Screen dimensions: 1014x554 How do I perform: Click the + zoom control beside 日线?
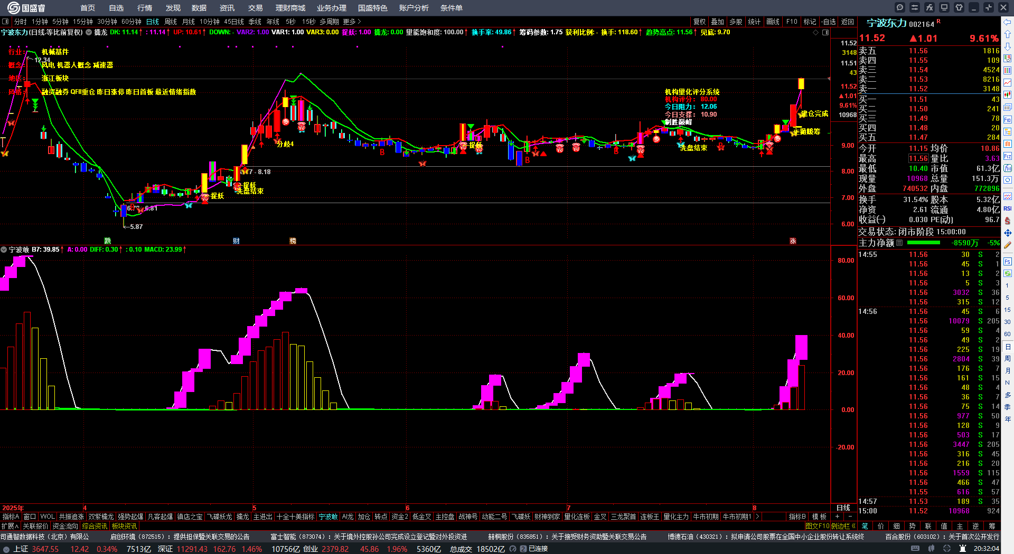pos(838,517)
